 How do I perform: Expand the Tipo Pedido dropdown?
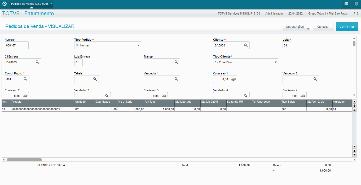[138, 45]
